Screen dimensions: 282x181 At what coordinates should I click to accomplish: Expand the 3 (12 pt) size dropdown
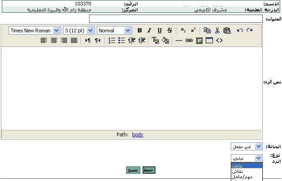(79, 31)
